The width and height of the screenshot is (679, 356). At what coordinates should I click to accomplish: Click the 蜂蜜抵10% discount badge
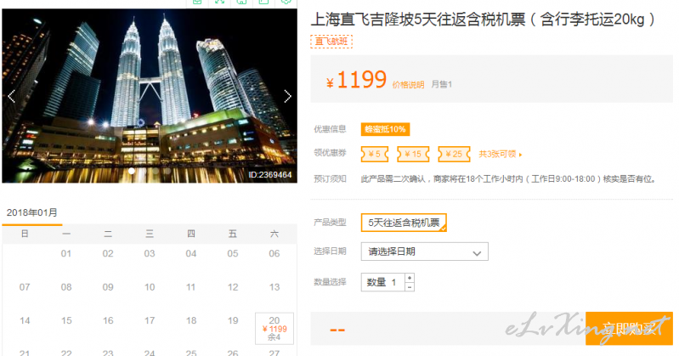click(x=385, y=129)
